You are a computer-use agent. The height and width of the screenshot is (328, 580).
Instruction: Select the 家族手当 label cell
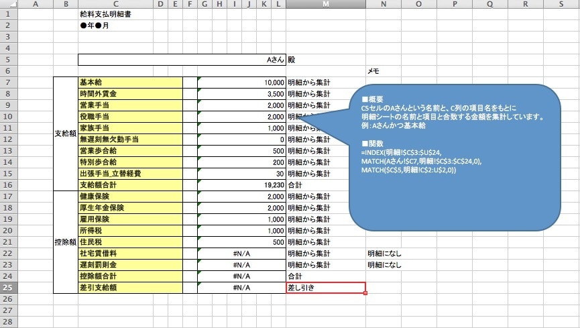130,128
